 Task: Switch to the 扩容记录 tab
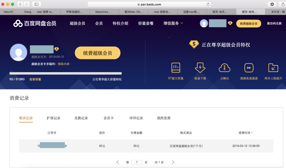coord(53,118)
